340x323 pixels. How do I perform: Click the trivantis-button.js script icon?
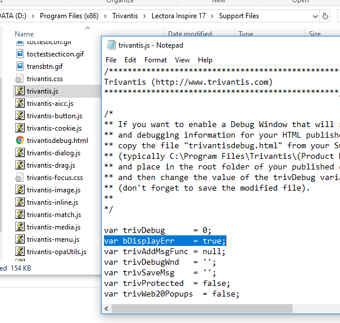tap(20, 115)
